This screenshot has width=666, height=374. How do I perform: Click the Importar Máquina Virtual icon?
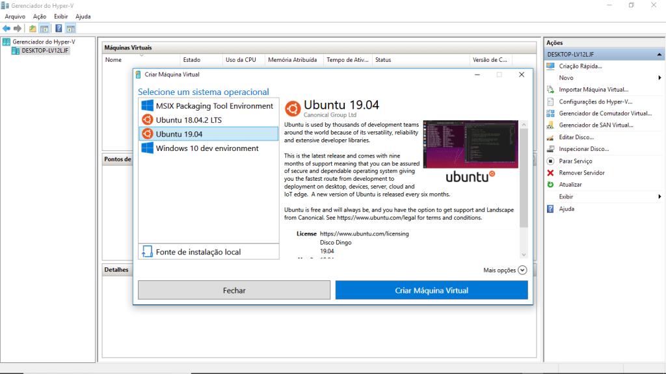pos(550,90)
